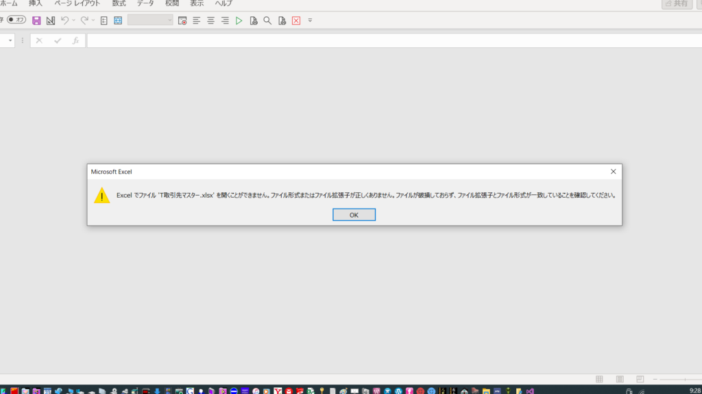Switch to Normal view in status bar
Viewport: 702px width, 394px height.
click(x=599, y=379)
